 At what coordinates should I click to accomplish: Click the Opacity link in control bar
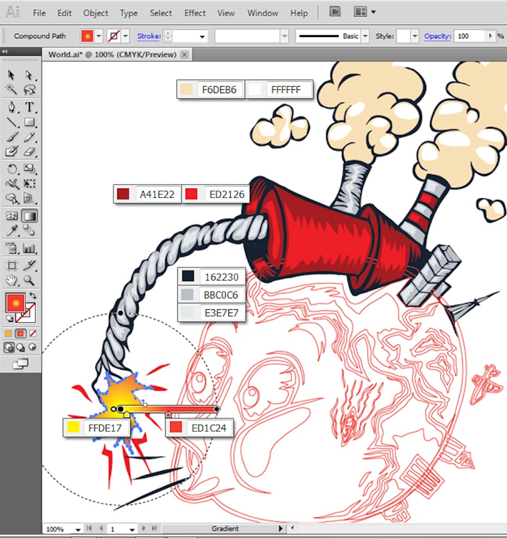437,36
